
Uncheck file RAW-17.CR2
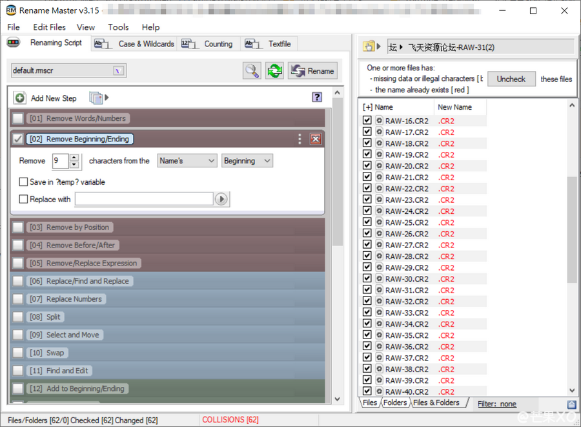[x=367, y=132]
